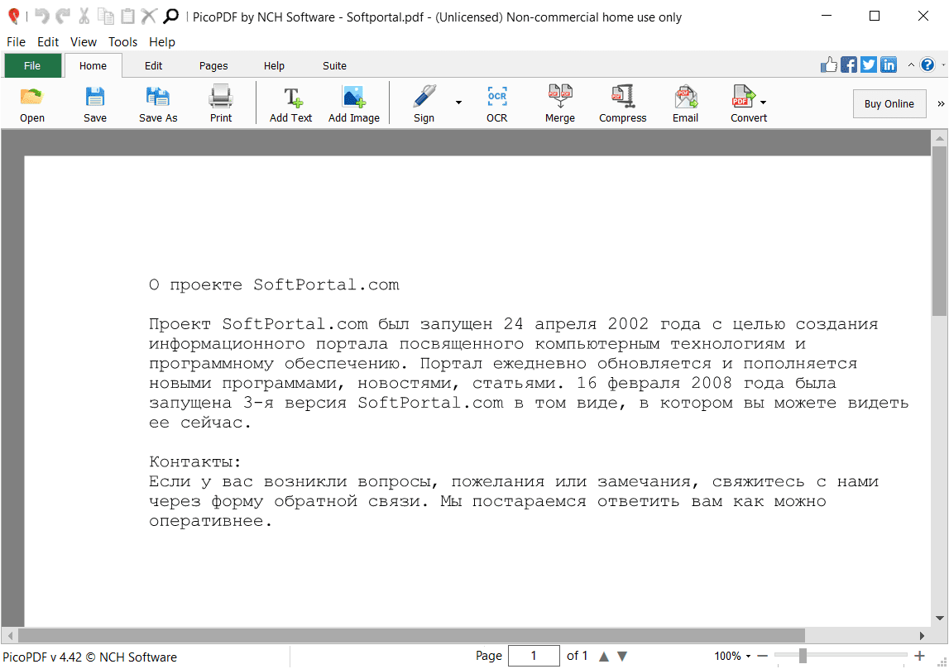Open the Edit menu in menu bar

(x=48, y=41)
